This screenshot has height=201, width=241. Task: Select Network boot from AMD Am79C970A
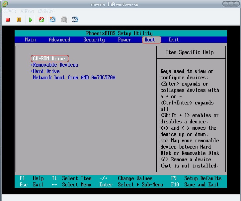tap(74, 77)
